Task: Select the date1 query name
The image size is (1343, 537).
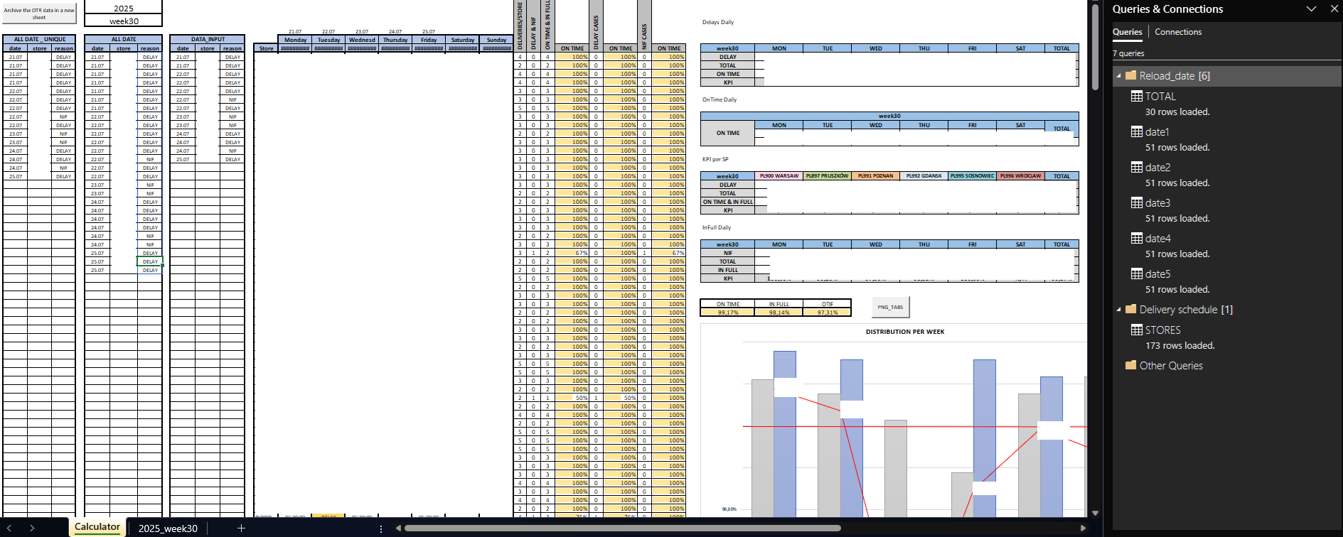Action: tap(1157, 132)
